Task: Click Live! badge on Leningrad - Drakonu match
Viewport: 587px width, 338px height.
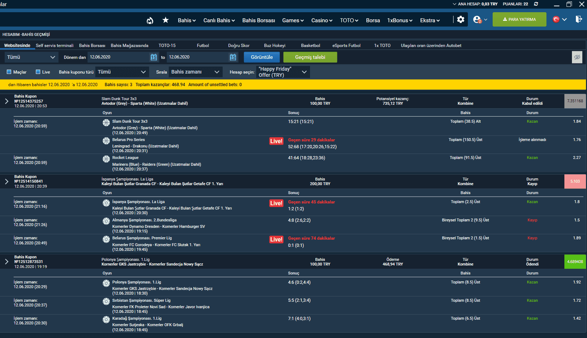Action: tap(276, 141)
